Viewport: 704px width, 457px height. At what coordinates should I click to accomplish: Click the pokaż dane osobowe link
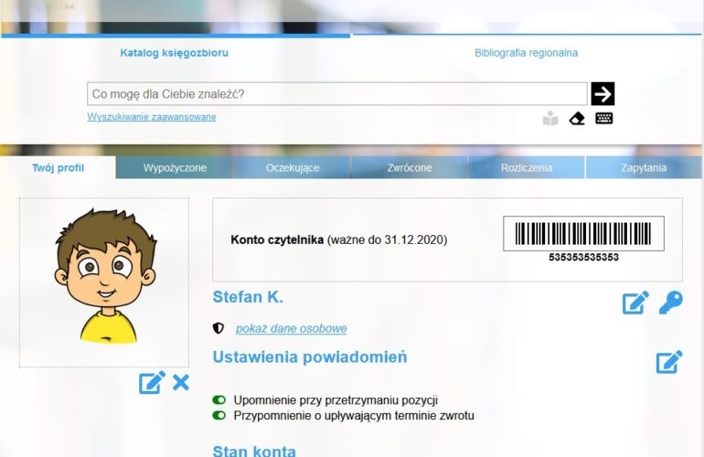click(x=291, y=328)
